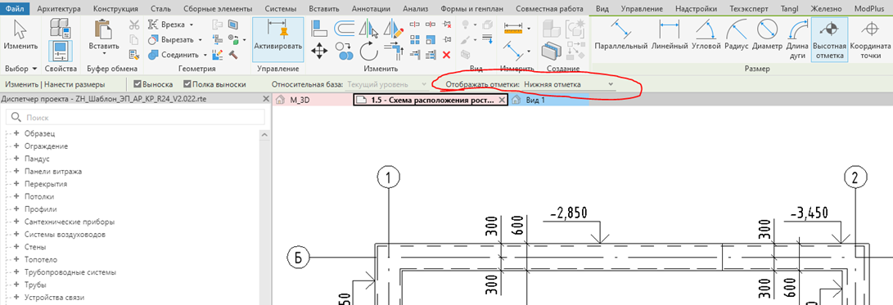Image resolution: width=893 pixels, height=305 pixels.
Task: Click the -2,850 elevation mark text
Action: pyautogui.click(x=568, y=213)
